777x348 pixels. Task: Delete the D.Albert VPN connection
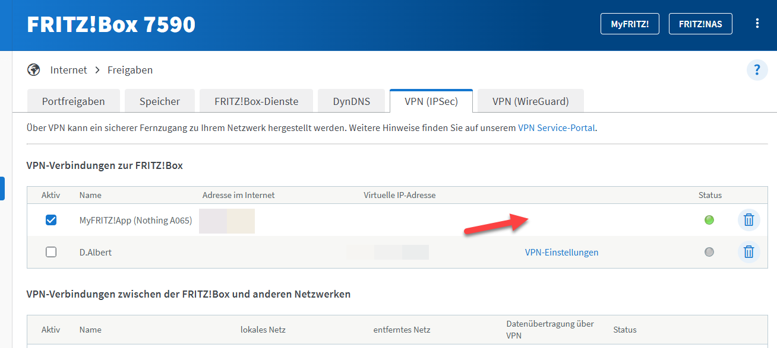pyautogui.click(x=748, y=252)
